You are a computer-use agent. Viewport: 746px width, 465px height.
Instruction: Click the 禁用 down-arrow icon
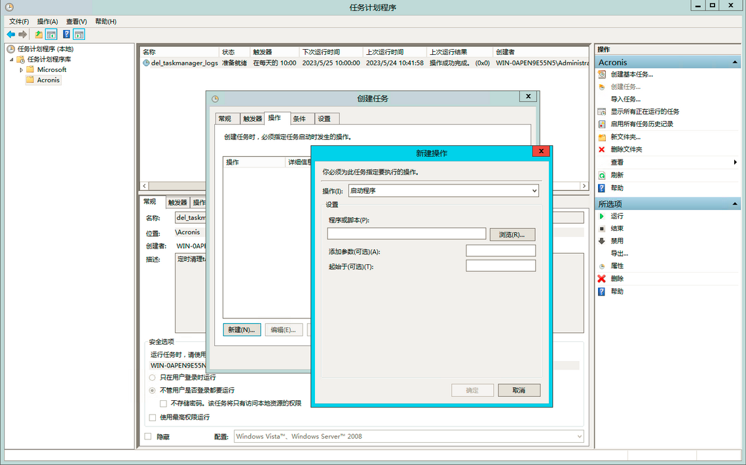[x=602, y=241]
